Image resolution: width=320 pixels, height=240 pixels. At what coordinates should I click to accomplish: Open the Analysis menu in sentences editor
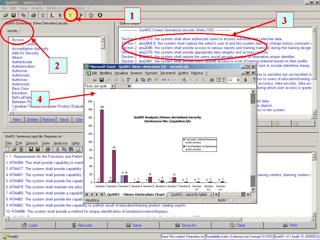click(x=60, y=143)
